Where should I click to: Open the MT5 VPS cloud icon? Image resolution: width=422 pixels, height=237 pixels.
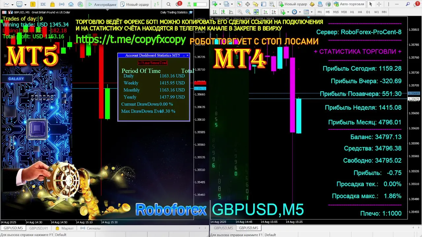pyautogui.click(x=71, y=4)
